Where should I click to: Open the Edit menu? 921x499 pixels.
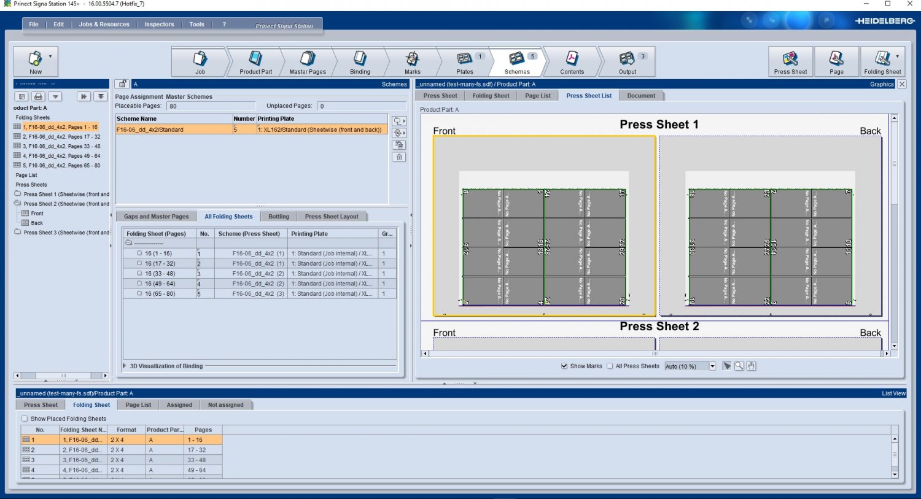point(58,25)
